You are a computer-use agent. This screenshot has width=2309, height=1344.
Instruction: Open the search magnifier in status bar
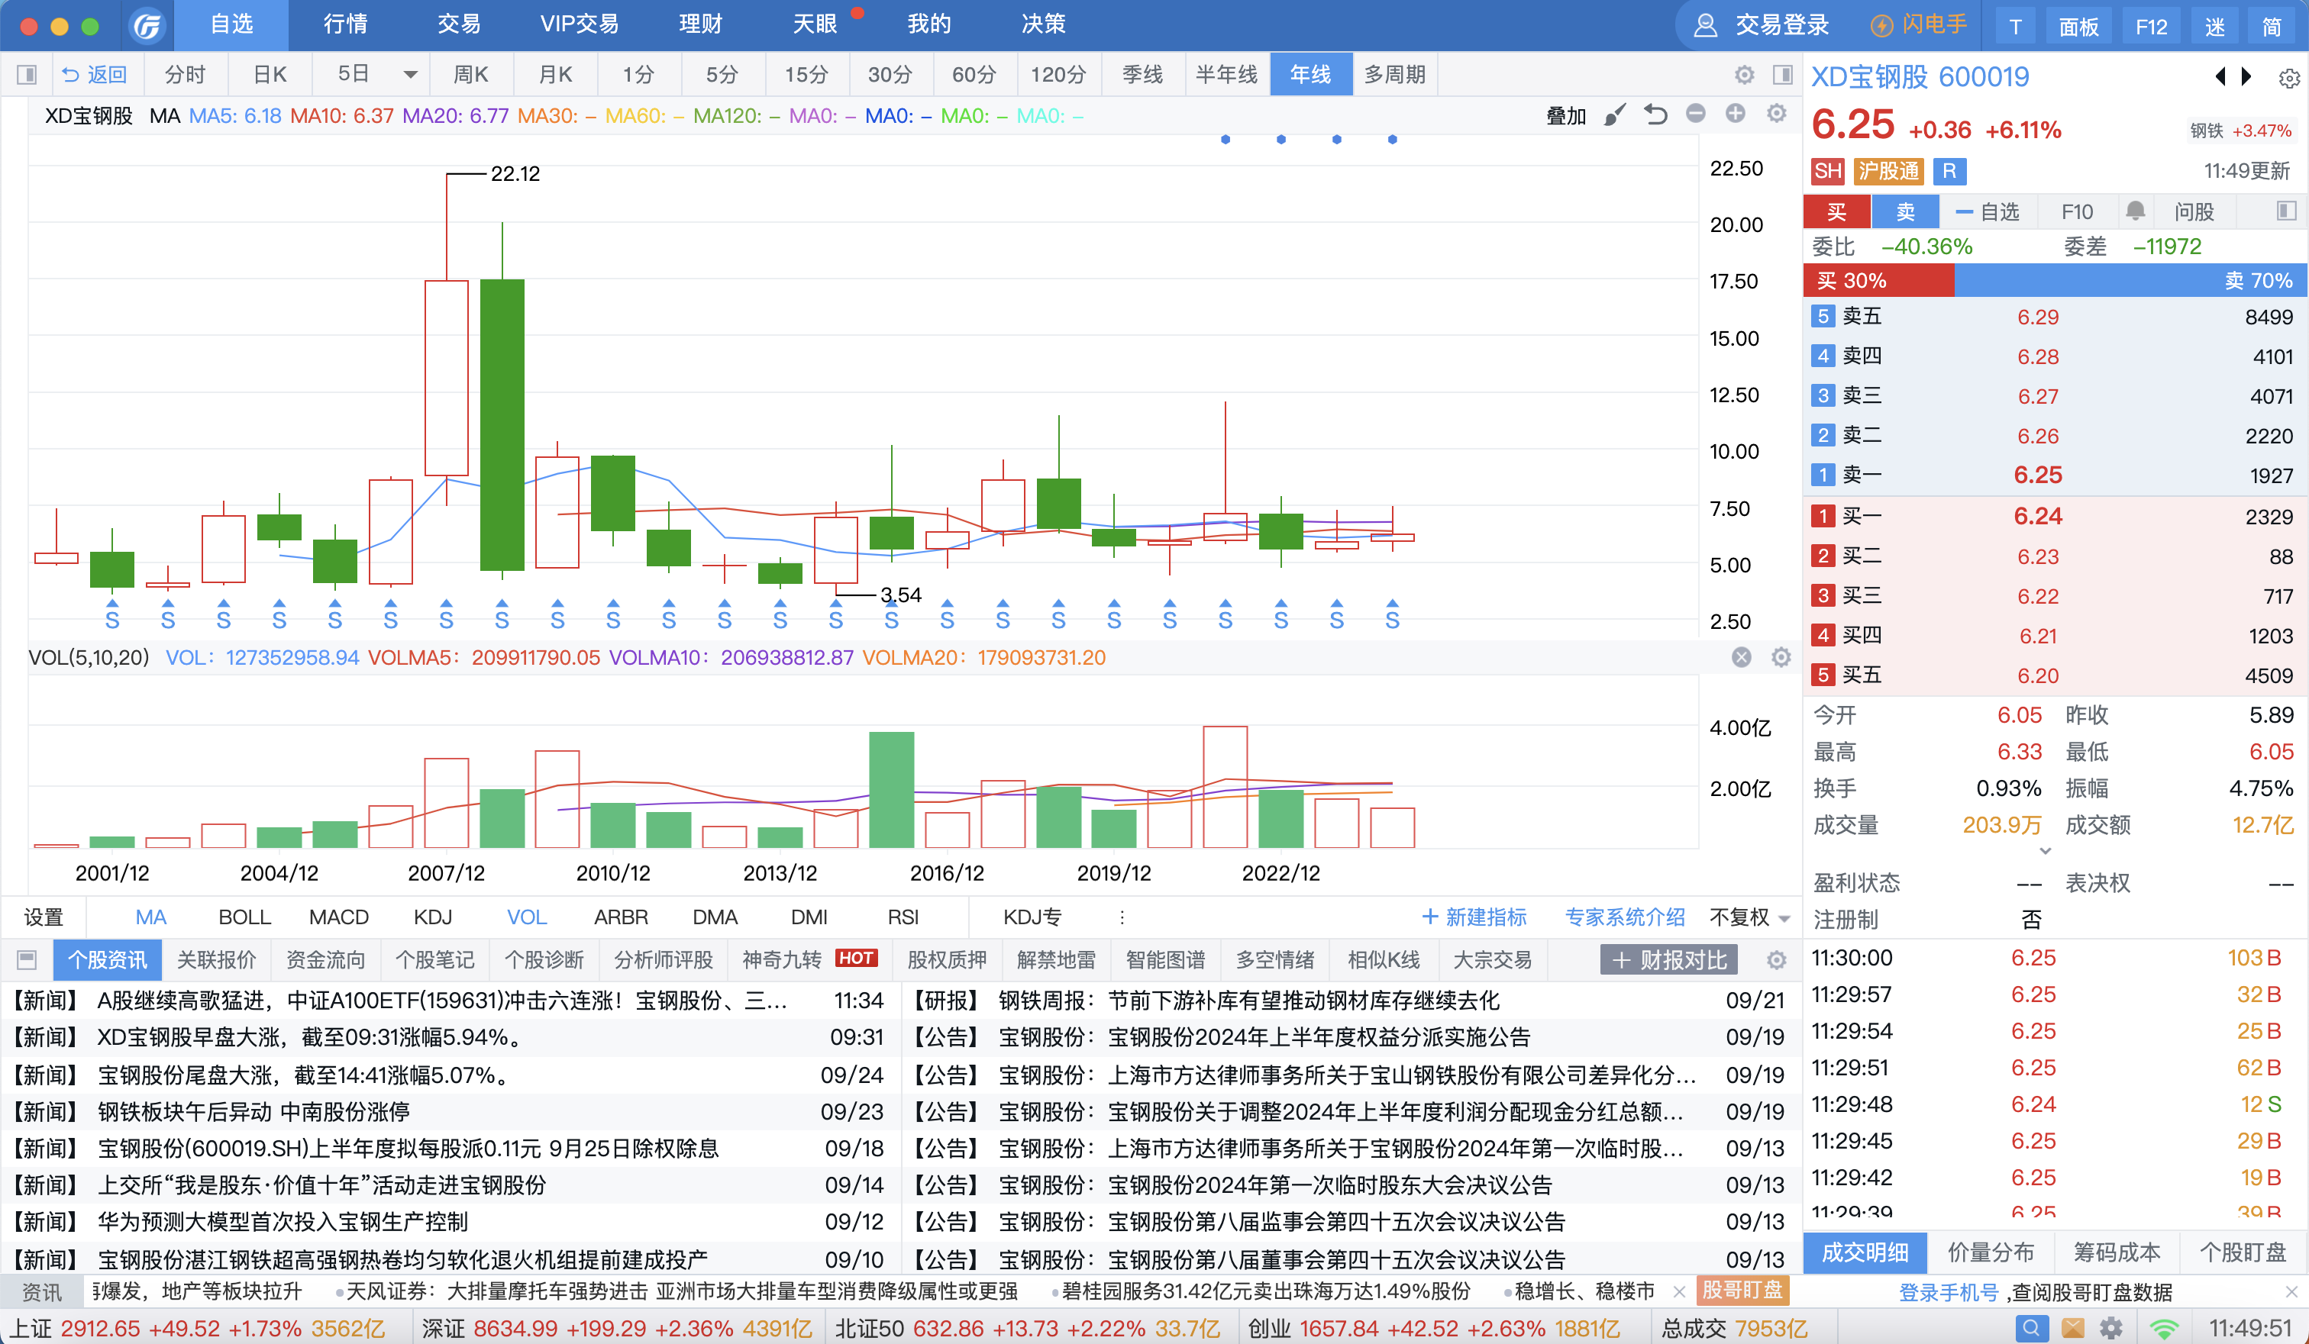pyautogui.click(x=2030, y=1327)
